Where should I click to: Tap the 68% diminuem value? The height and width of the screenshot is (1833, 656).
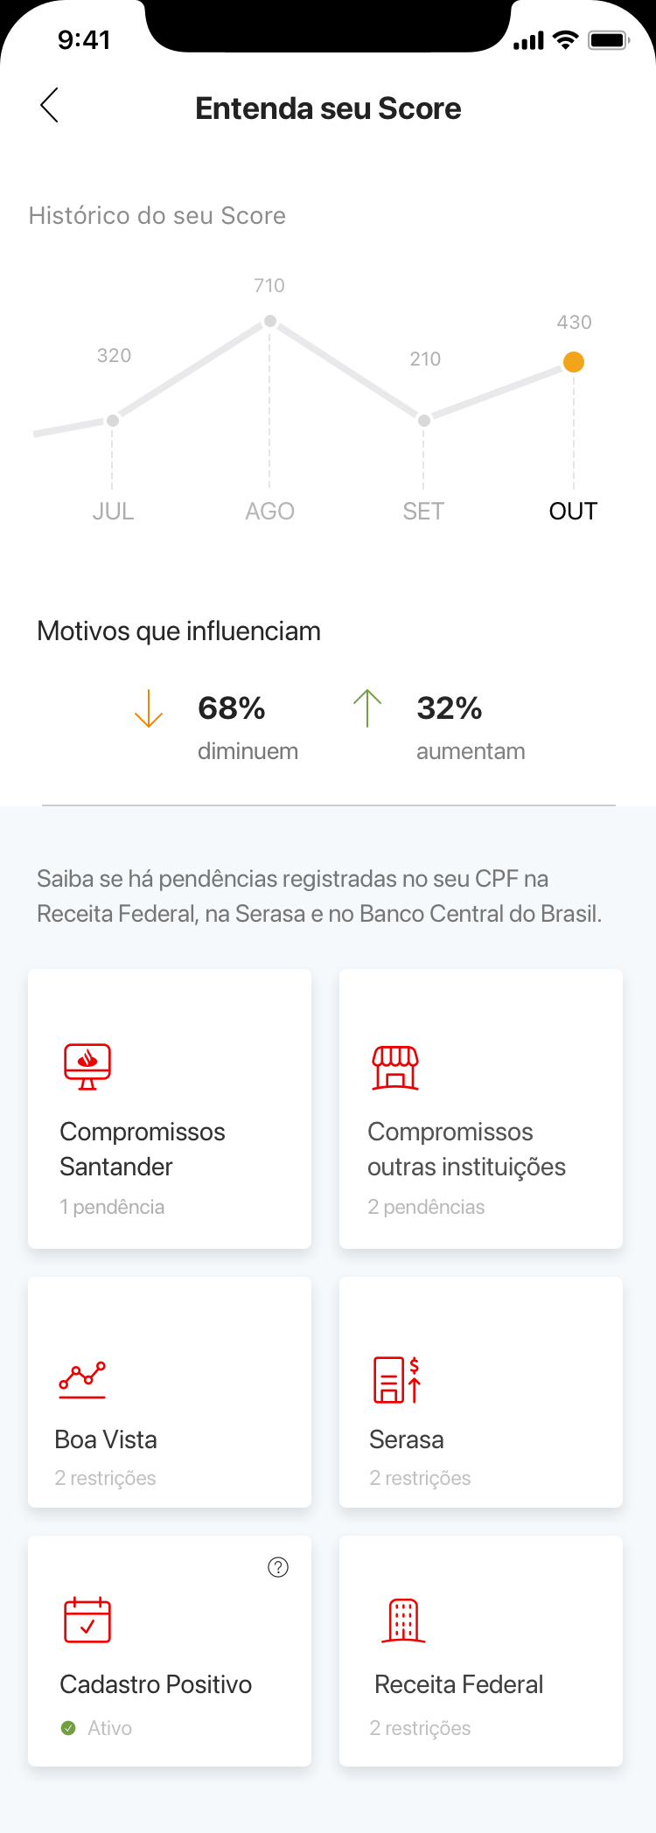pyautogui.click(x=232, y=708)
